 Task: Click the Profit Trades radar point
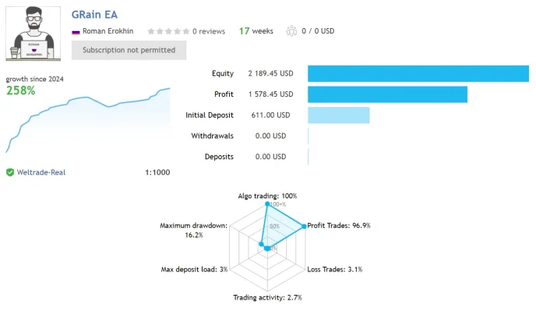coord(304,226)
